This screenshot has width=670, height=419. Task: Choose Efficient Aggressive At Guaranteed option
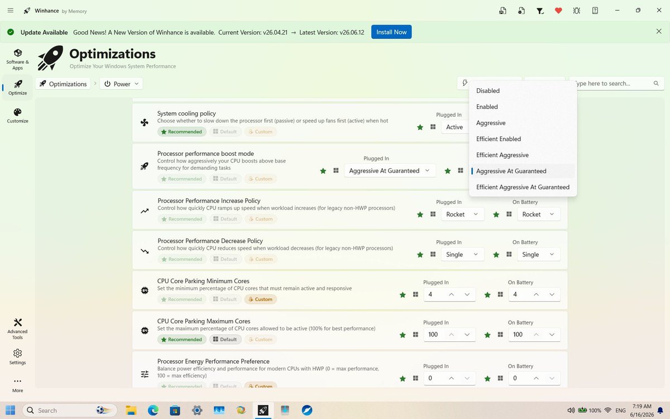pyautogui.click(x=523, y=187)
